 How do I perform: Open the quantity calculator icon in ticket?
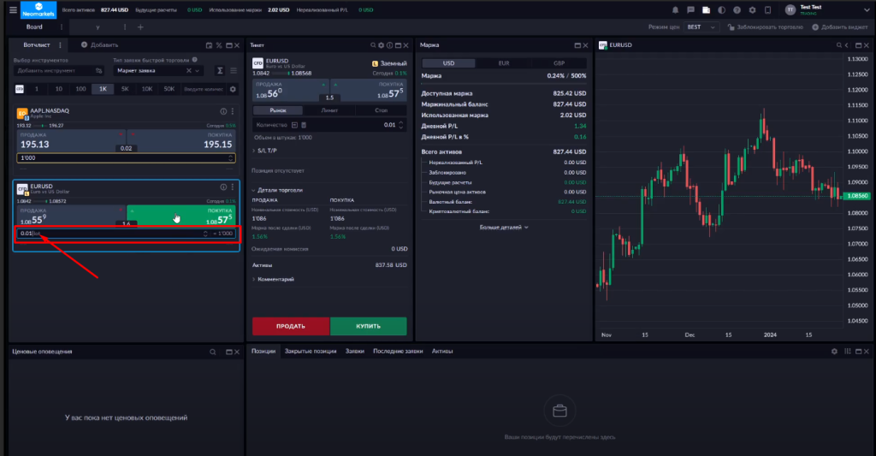[x=304, y=125]
